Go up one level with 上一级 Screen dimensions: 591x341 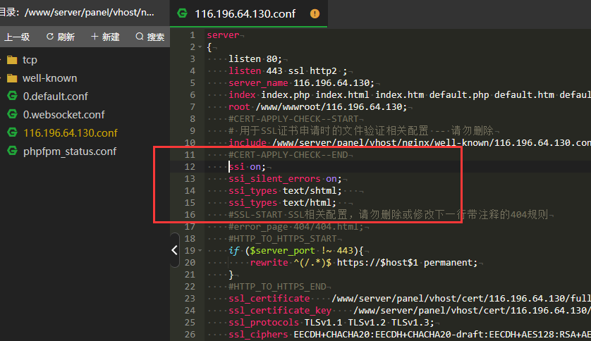coord(17,37)
